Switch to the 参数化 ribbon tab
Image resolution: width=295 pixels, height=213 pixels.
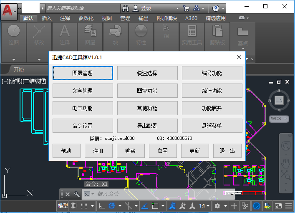(x=86, y=18)
